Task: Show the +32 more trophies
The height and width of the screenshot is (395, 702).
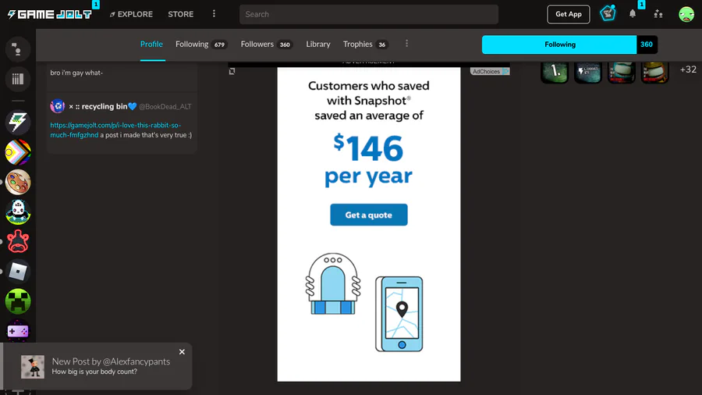Action: 688,69
